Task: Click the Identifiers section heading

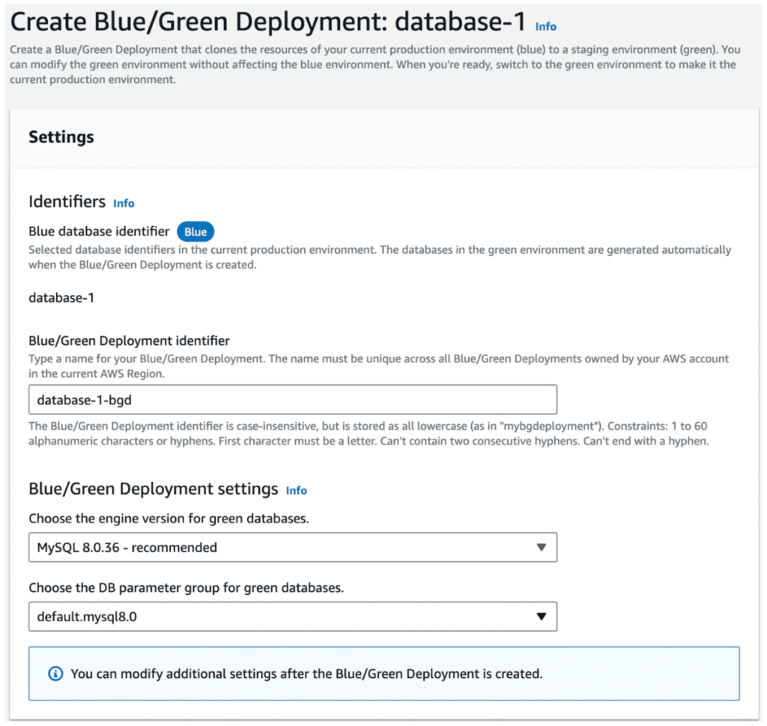Action: [67, 202]
